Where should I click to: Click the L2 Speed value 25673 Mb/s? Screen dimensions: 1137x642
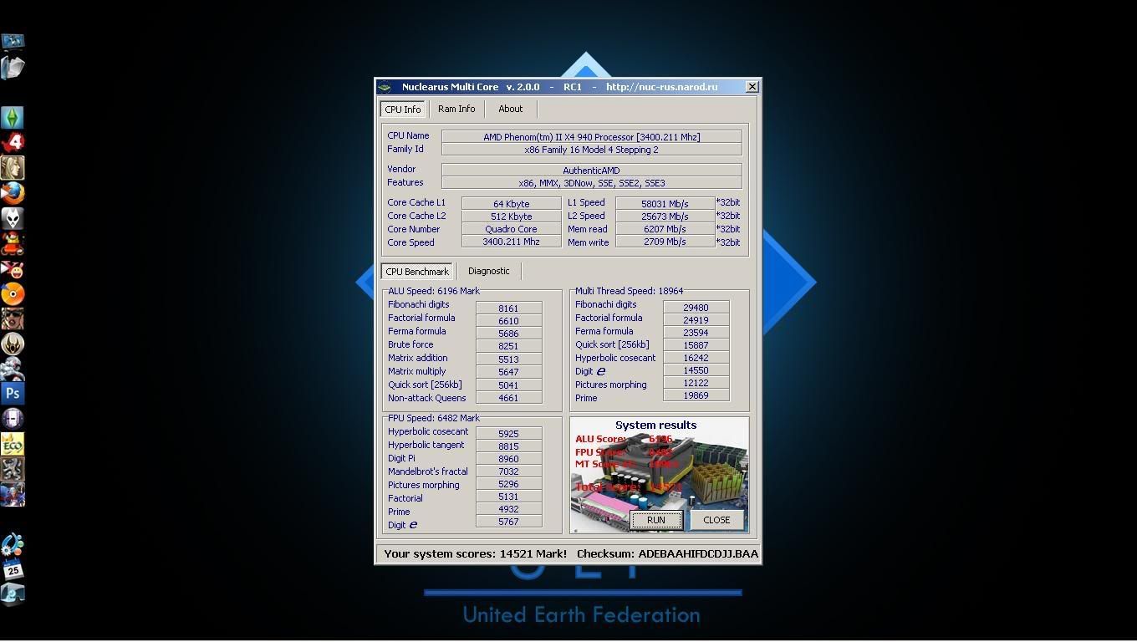[665, 217]
